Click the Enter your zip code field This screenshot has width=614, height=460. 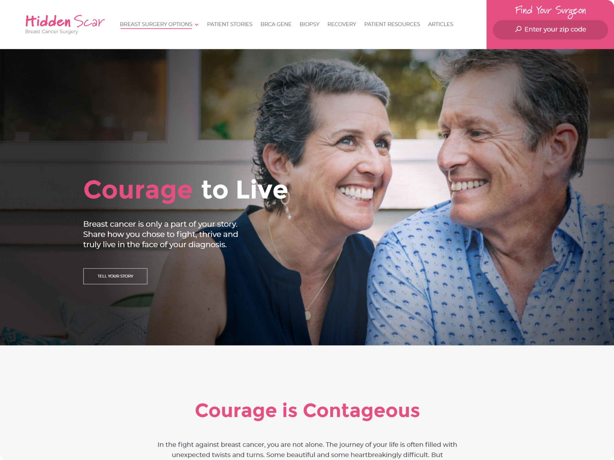click(x=550, y=29)
